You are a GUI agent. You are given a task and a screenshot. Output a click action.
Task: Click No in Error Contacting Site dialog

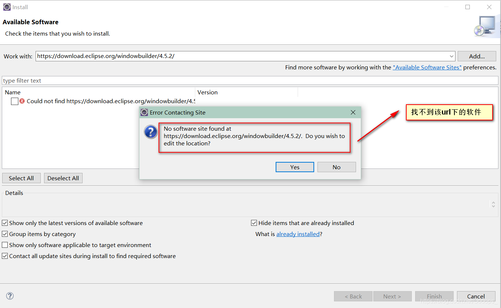pyautogui.click(x=337, y=167)
